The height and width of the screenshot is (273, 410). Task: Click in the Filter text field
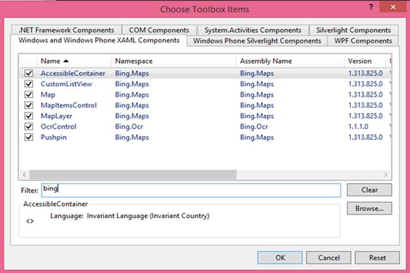pos(190,190)
